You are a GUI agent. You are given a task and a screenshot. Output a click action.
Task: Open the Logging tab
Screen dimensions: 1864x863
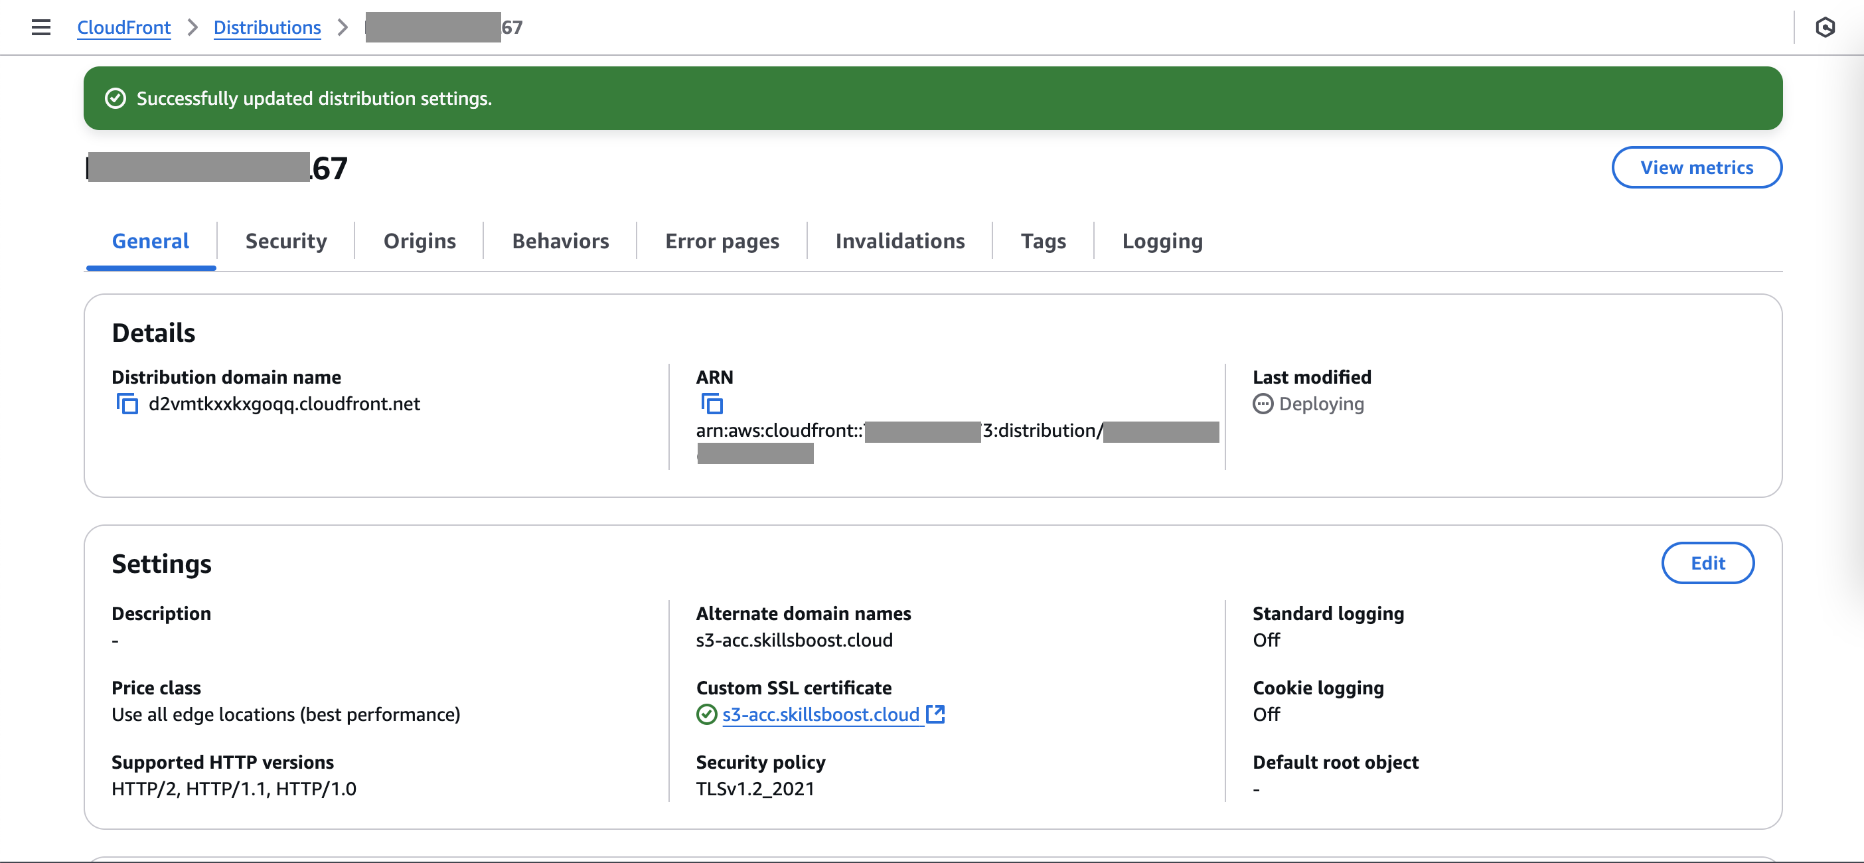[1162, 241]
